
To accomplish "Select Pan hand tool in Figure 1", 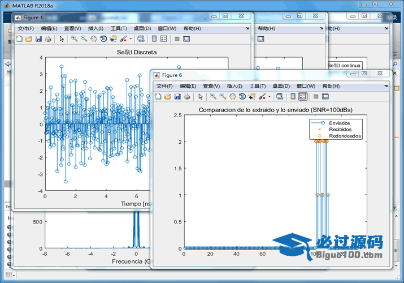I will (94, 39).
